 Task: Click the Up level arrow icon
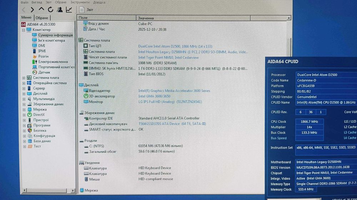click(41, 9)
